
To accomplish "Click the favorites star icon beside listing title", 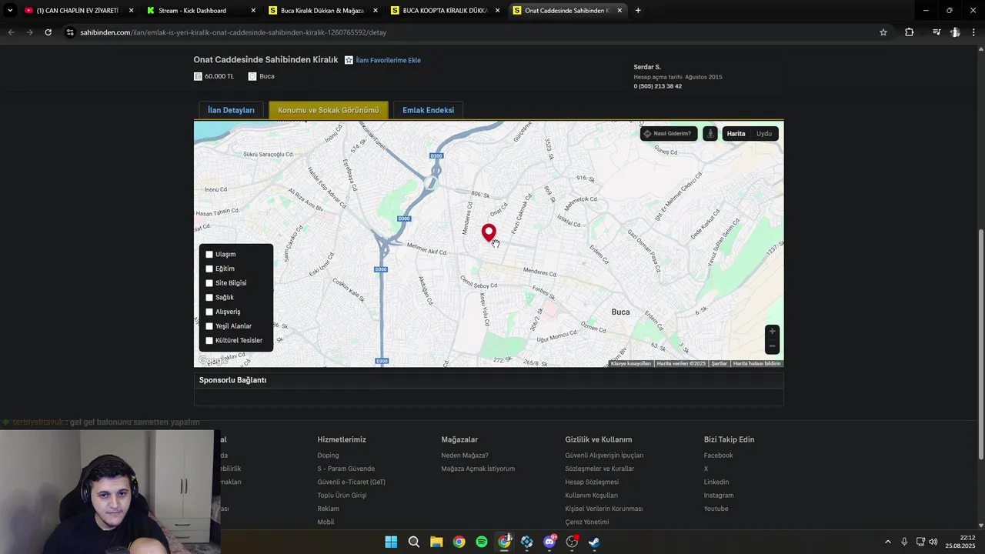I will pos(349,60).
